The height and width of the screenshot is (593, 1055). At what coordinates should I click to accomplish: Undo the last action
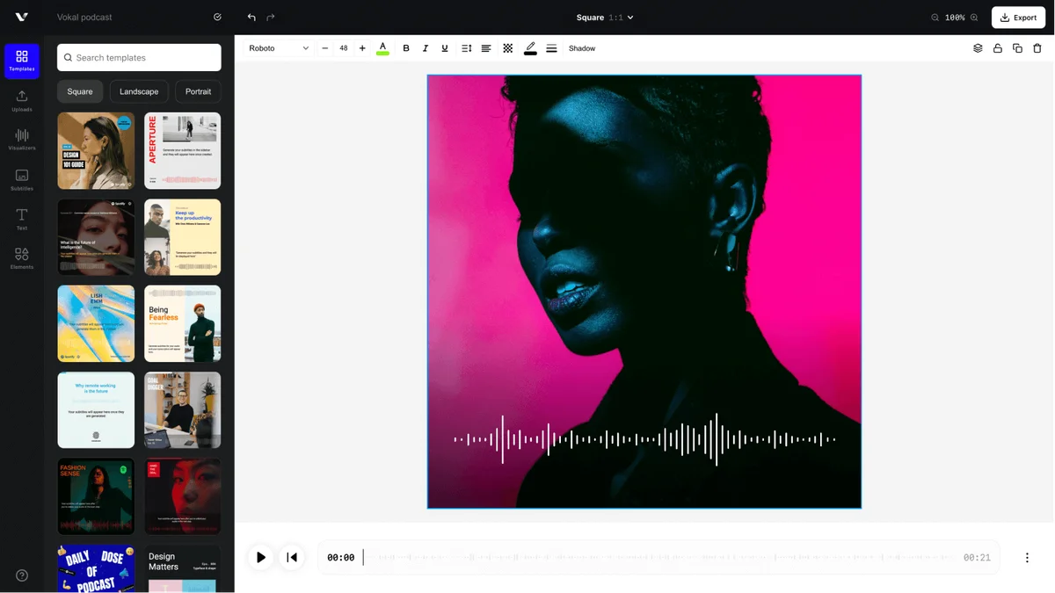tap(252, 17)
